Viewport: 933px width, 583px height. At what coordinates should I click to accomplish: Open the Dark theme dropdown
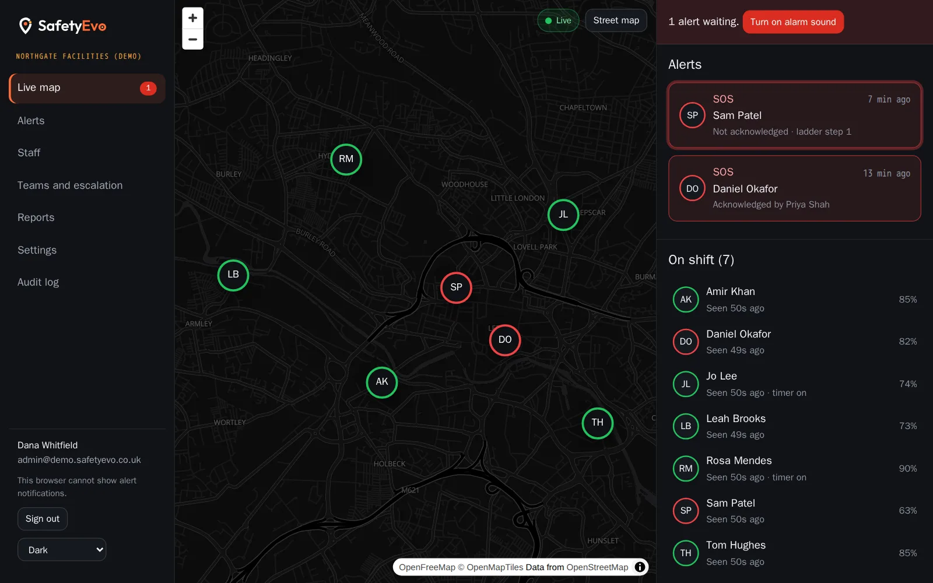pos(62,550)
